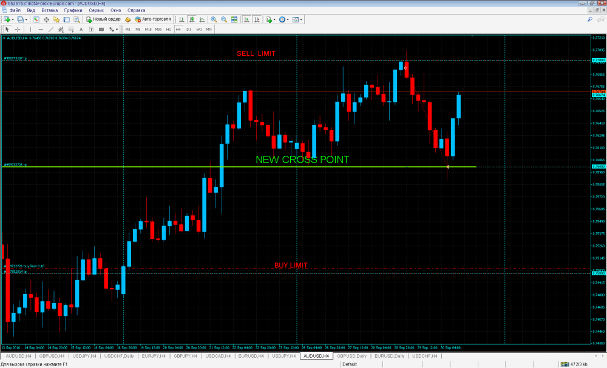
Task: Zoom out on the chart
Action: click(224, 19)
